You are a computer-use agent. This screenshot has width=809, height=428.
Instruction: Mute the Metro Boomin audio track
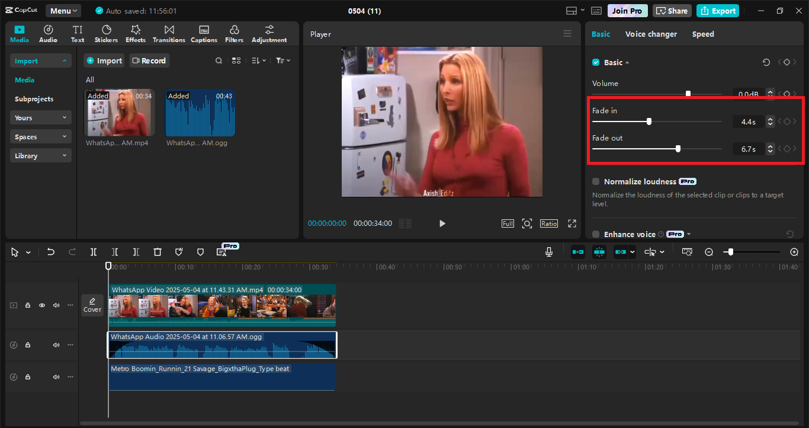point(56,377)
